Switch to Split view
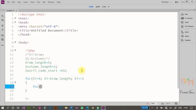This screenshot has height=110, width=196. tap(98, 7)
